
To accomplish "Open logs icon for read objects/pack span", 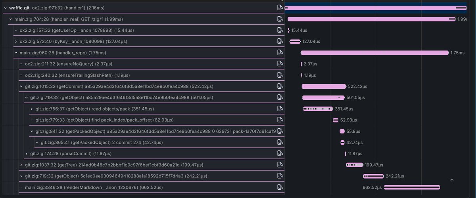I will (x=280, y=109).
